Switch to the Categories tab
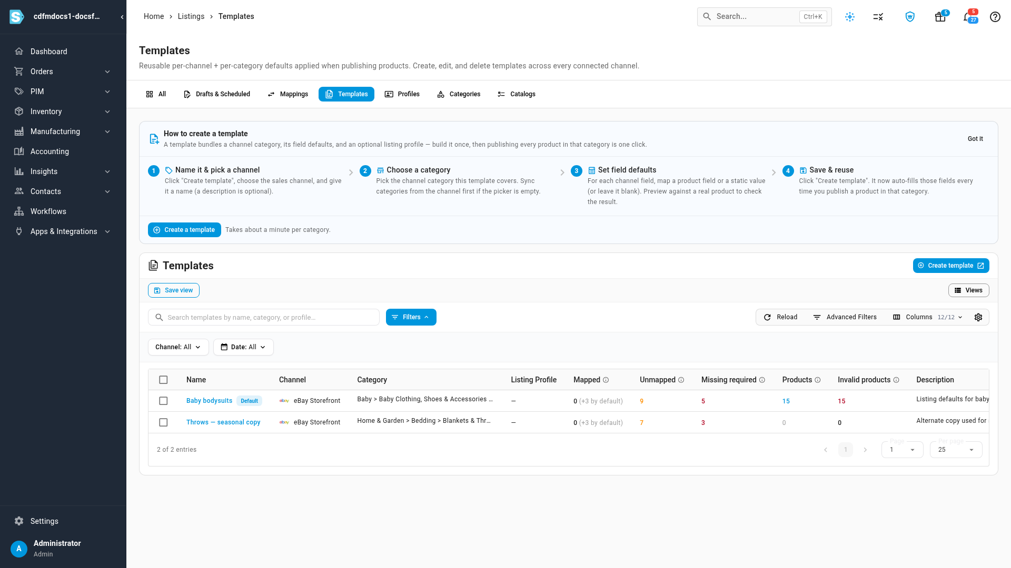Screen dimensions: 1011x568 pyautogui.click(x=459, y=94)
